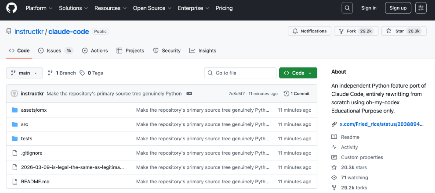Expand the commit message ellipsis icon

coord(189,94)
